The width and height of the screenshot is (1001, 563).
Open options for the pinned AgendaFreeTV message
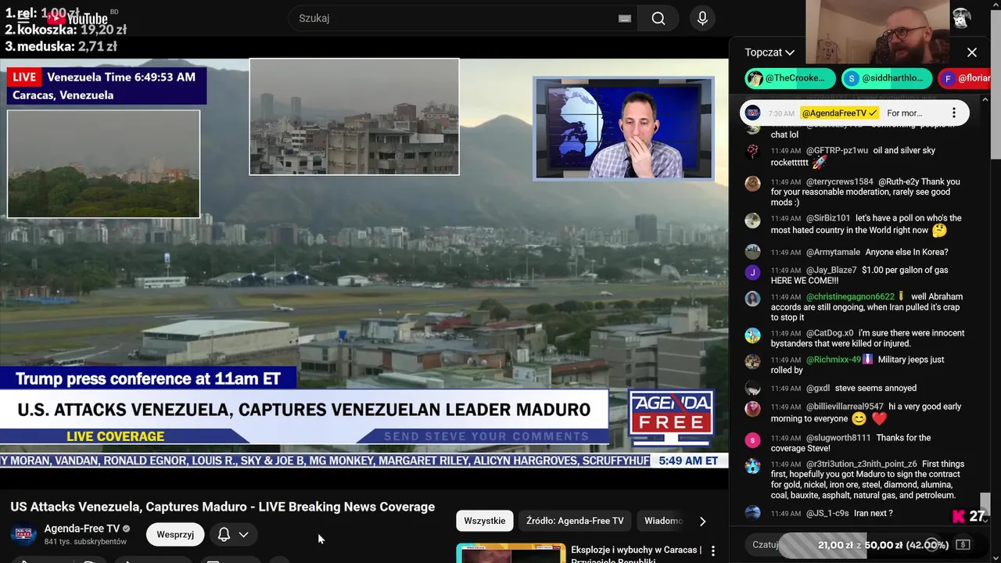(x=953, y=113)
